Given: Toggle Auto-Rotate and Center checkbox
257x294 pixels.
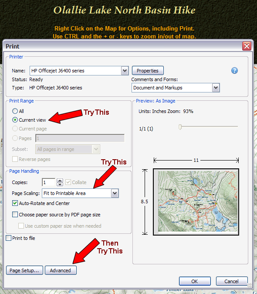Looking at the screenshot, I should pyautogui.click(x=15, y=203).
